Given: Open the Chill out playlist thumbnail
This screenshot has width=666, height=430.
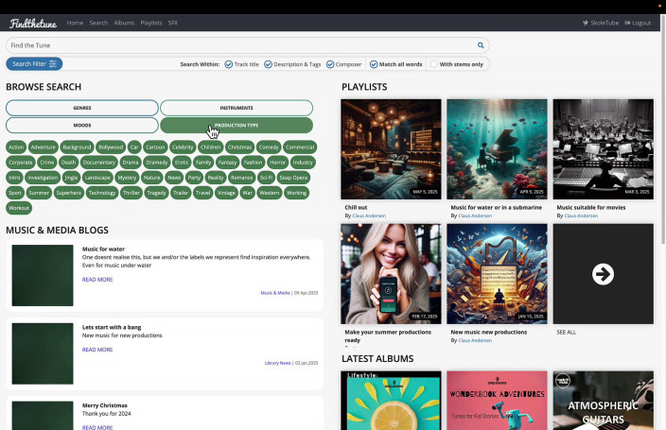Looking at the screenshot, I should pyautogui.click(x=391, y=149).
